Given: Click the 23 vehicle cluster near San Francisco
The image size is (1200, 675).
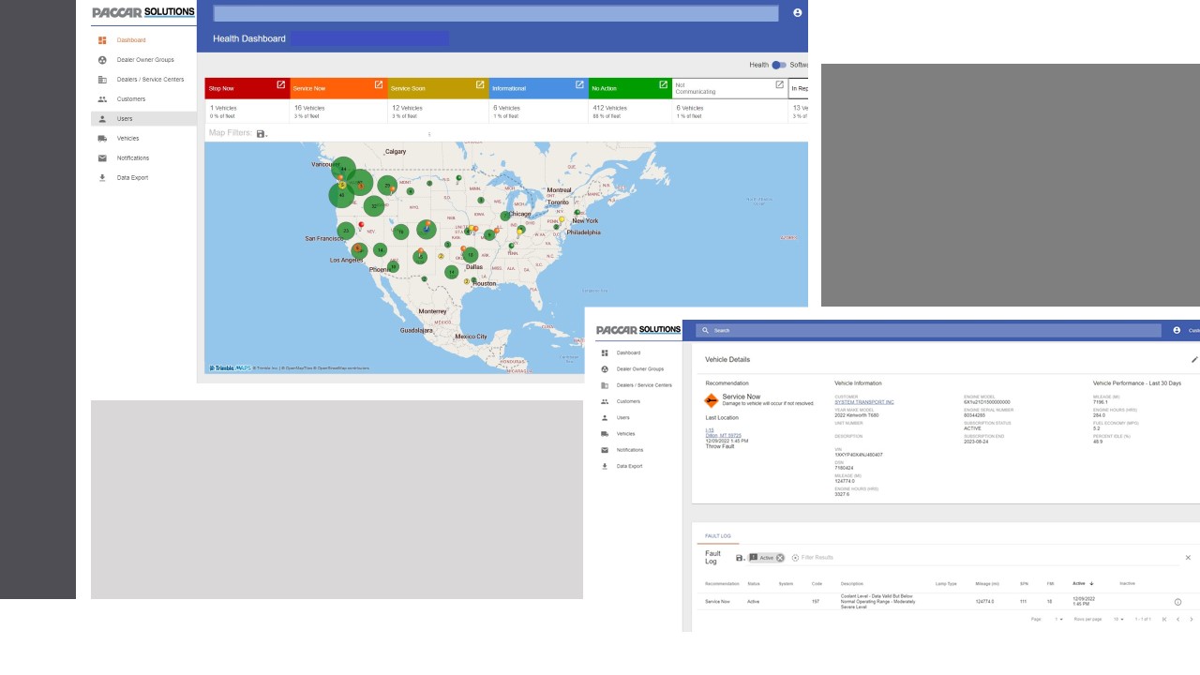Looking at the screenshot, I should [x=346, y=231].
